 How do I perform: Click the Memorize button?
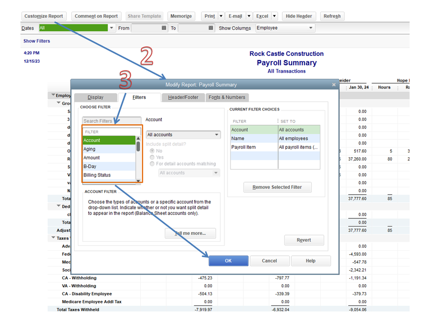pyautogui.click(x=181, y=16)
